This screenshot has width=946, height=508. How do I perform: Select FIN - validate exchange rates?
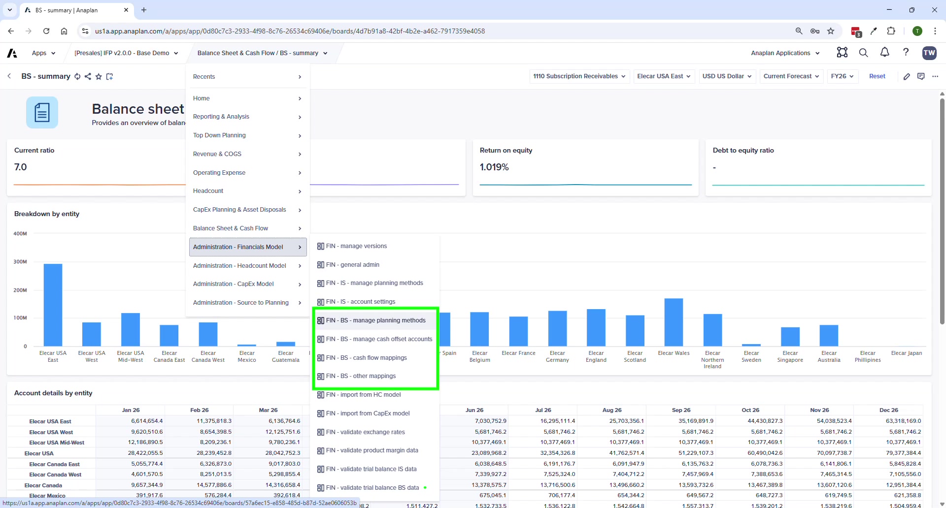(x=366, y=432)
